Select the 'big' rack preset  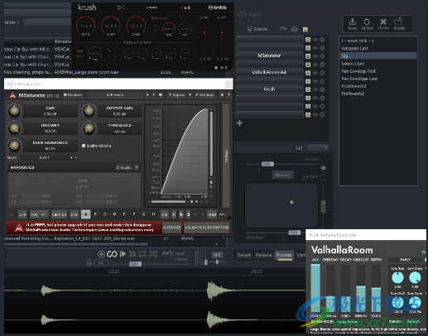click(x=378, y=55)
